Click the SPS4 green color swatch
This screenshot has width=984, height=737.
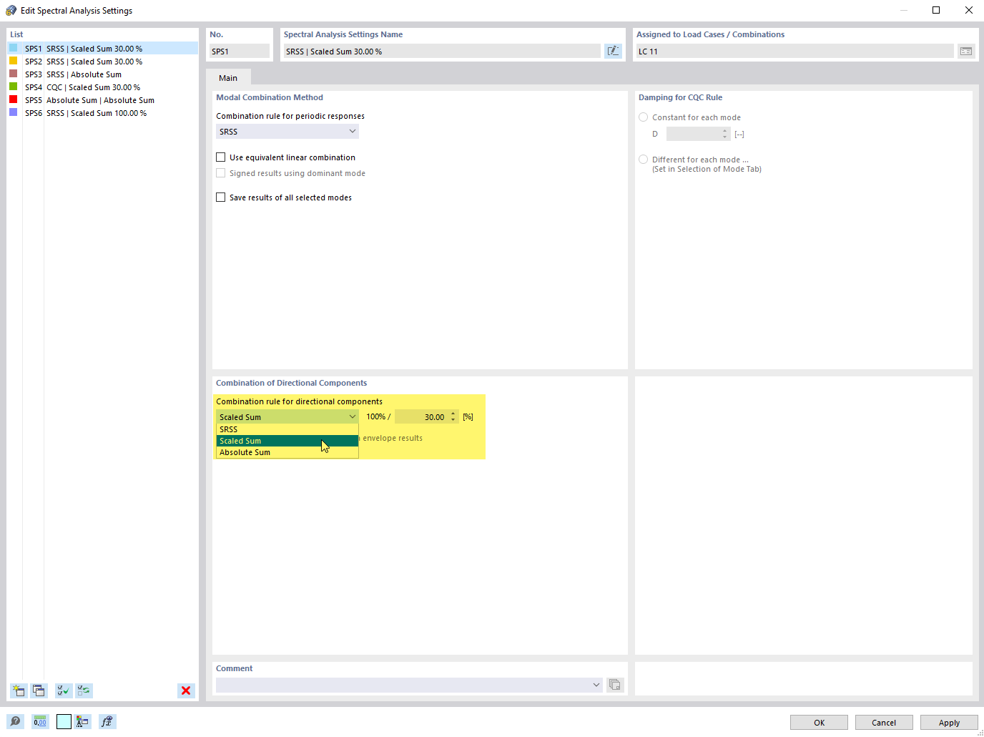coord(13,87)
